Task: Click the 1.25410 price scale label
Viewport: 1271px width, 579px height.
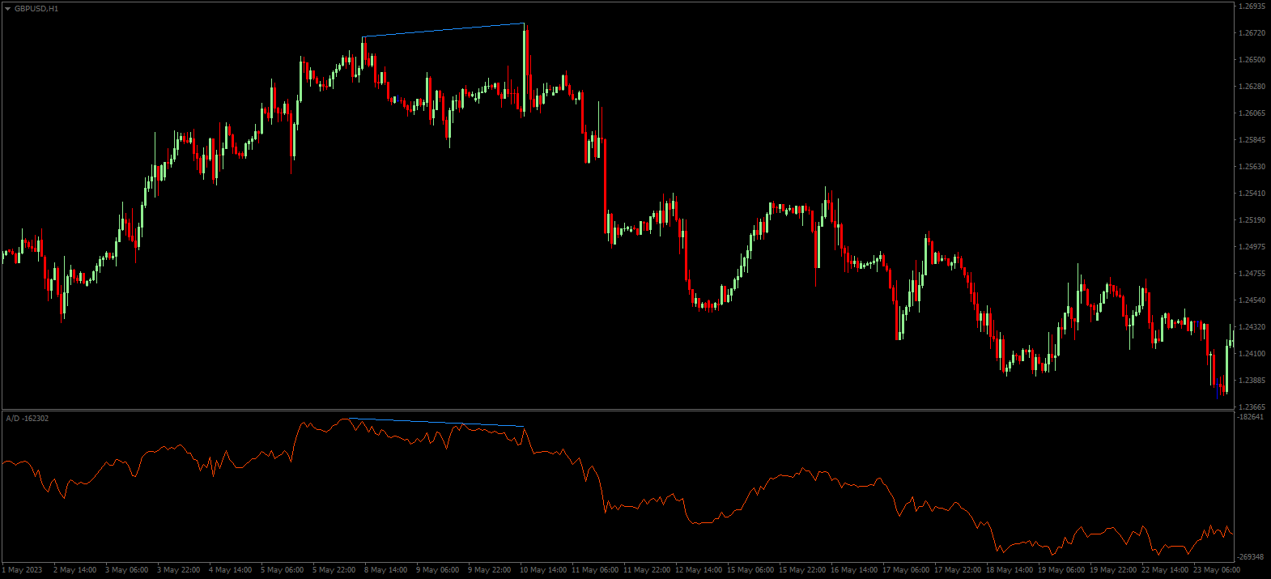Action: click(1252, 194)
